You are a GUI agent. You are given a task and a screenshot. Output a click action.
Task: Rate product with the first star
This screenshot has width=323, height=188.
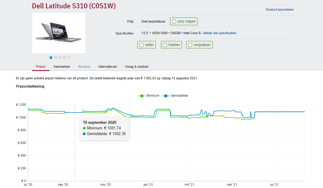[x=272, y=4]
